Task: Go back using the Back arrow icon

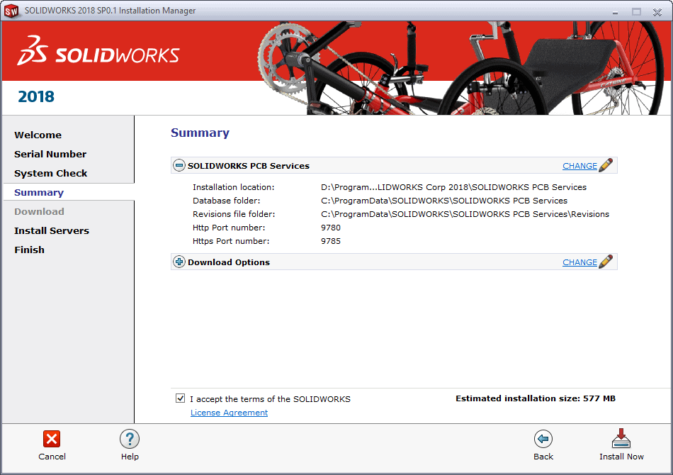Action: click(x=543, y=439)
